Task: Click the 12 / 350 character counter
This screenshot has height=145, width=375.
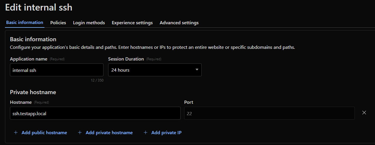Action: point(97,80)
